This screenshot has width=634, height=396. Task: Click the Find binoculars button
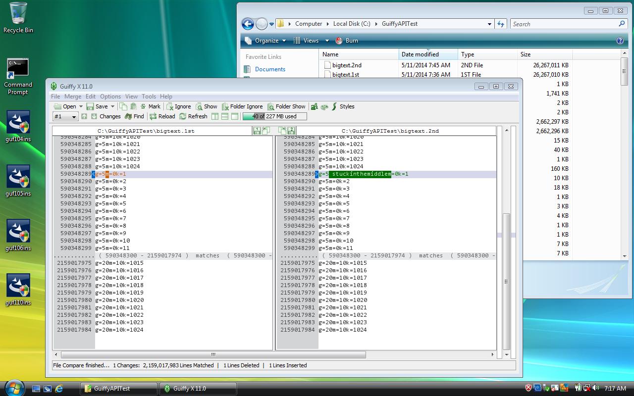[x=134, y=116]
